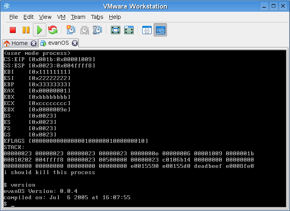Viewport: 290px width, 211px height.
Task: Click the Revert to snapshot icon
Action: point(84,30)
